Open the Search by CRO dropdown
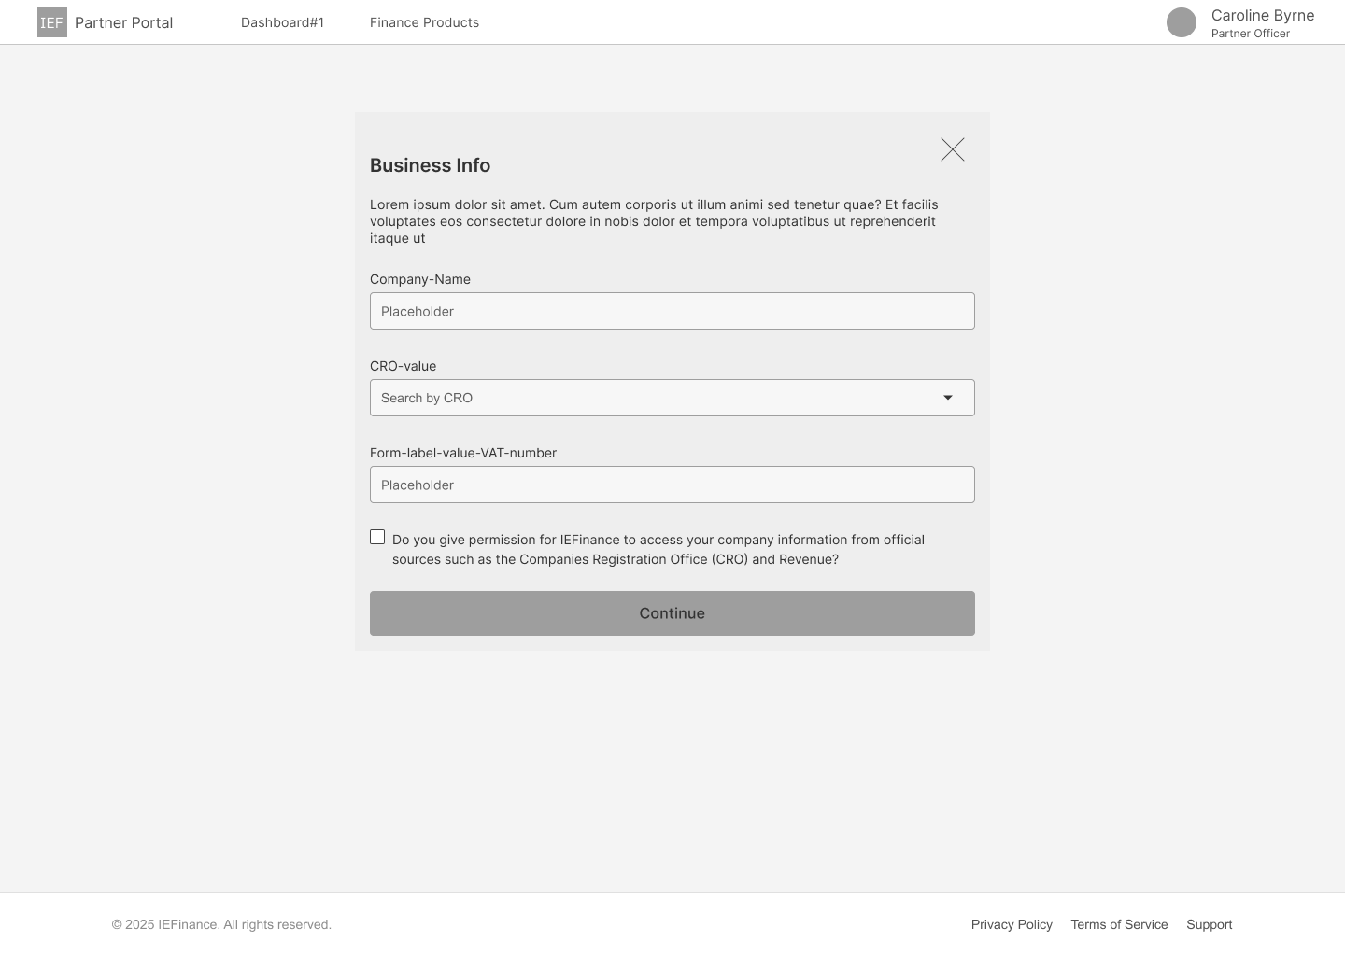The image size is (1345, 956). coord(672,398)
